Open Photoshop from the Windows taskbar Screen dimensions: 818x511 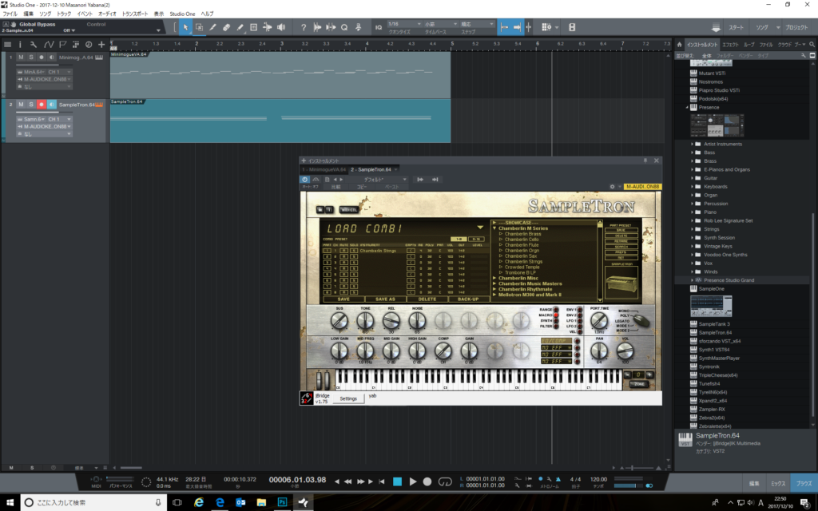282,502
